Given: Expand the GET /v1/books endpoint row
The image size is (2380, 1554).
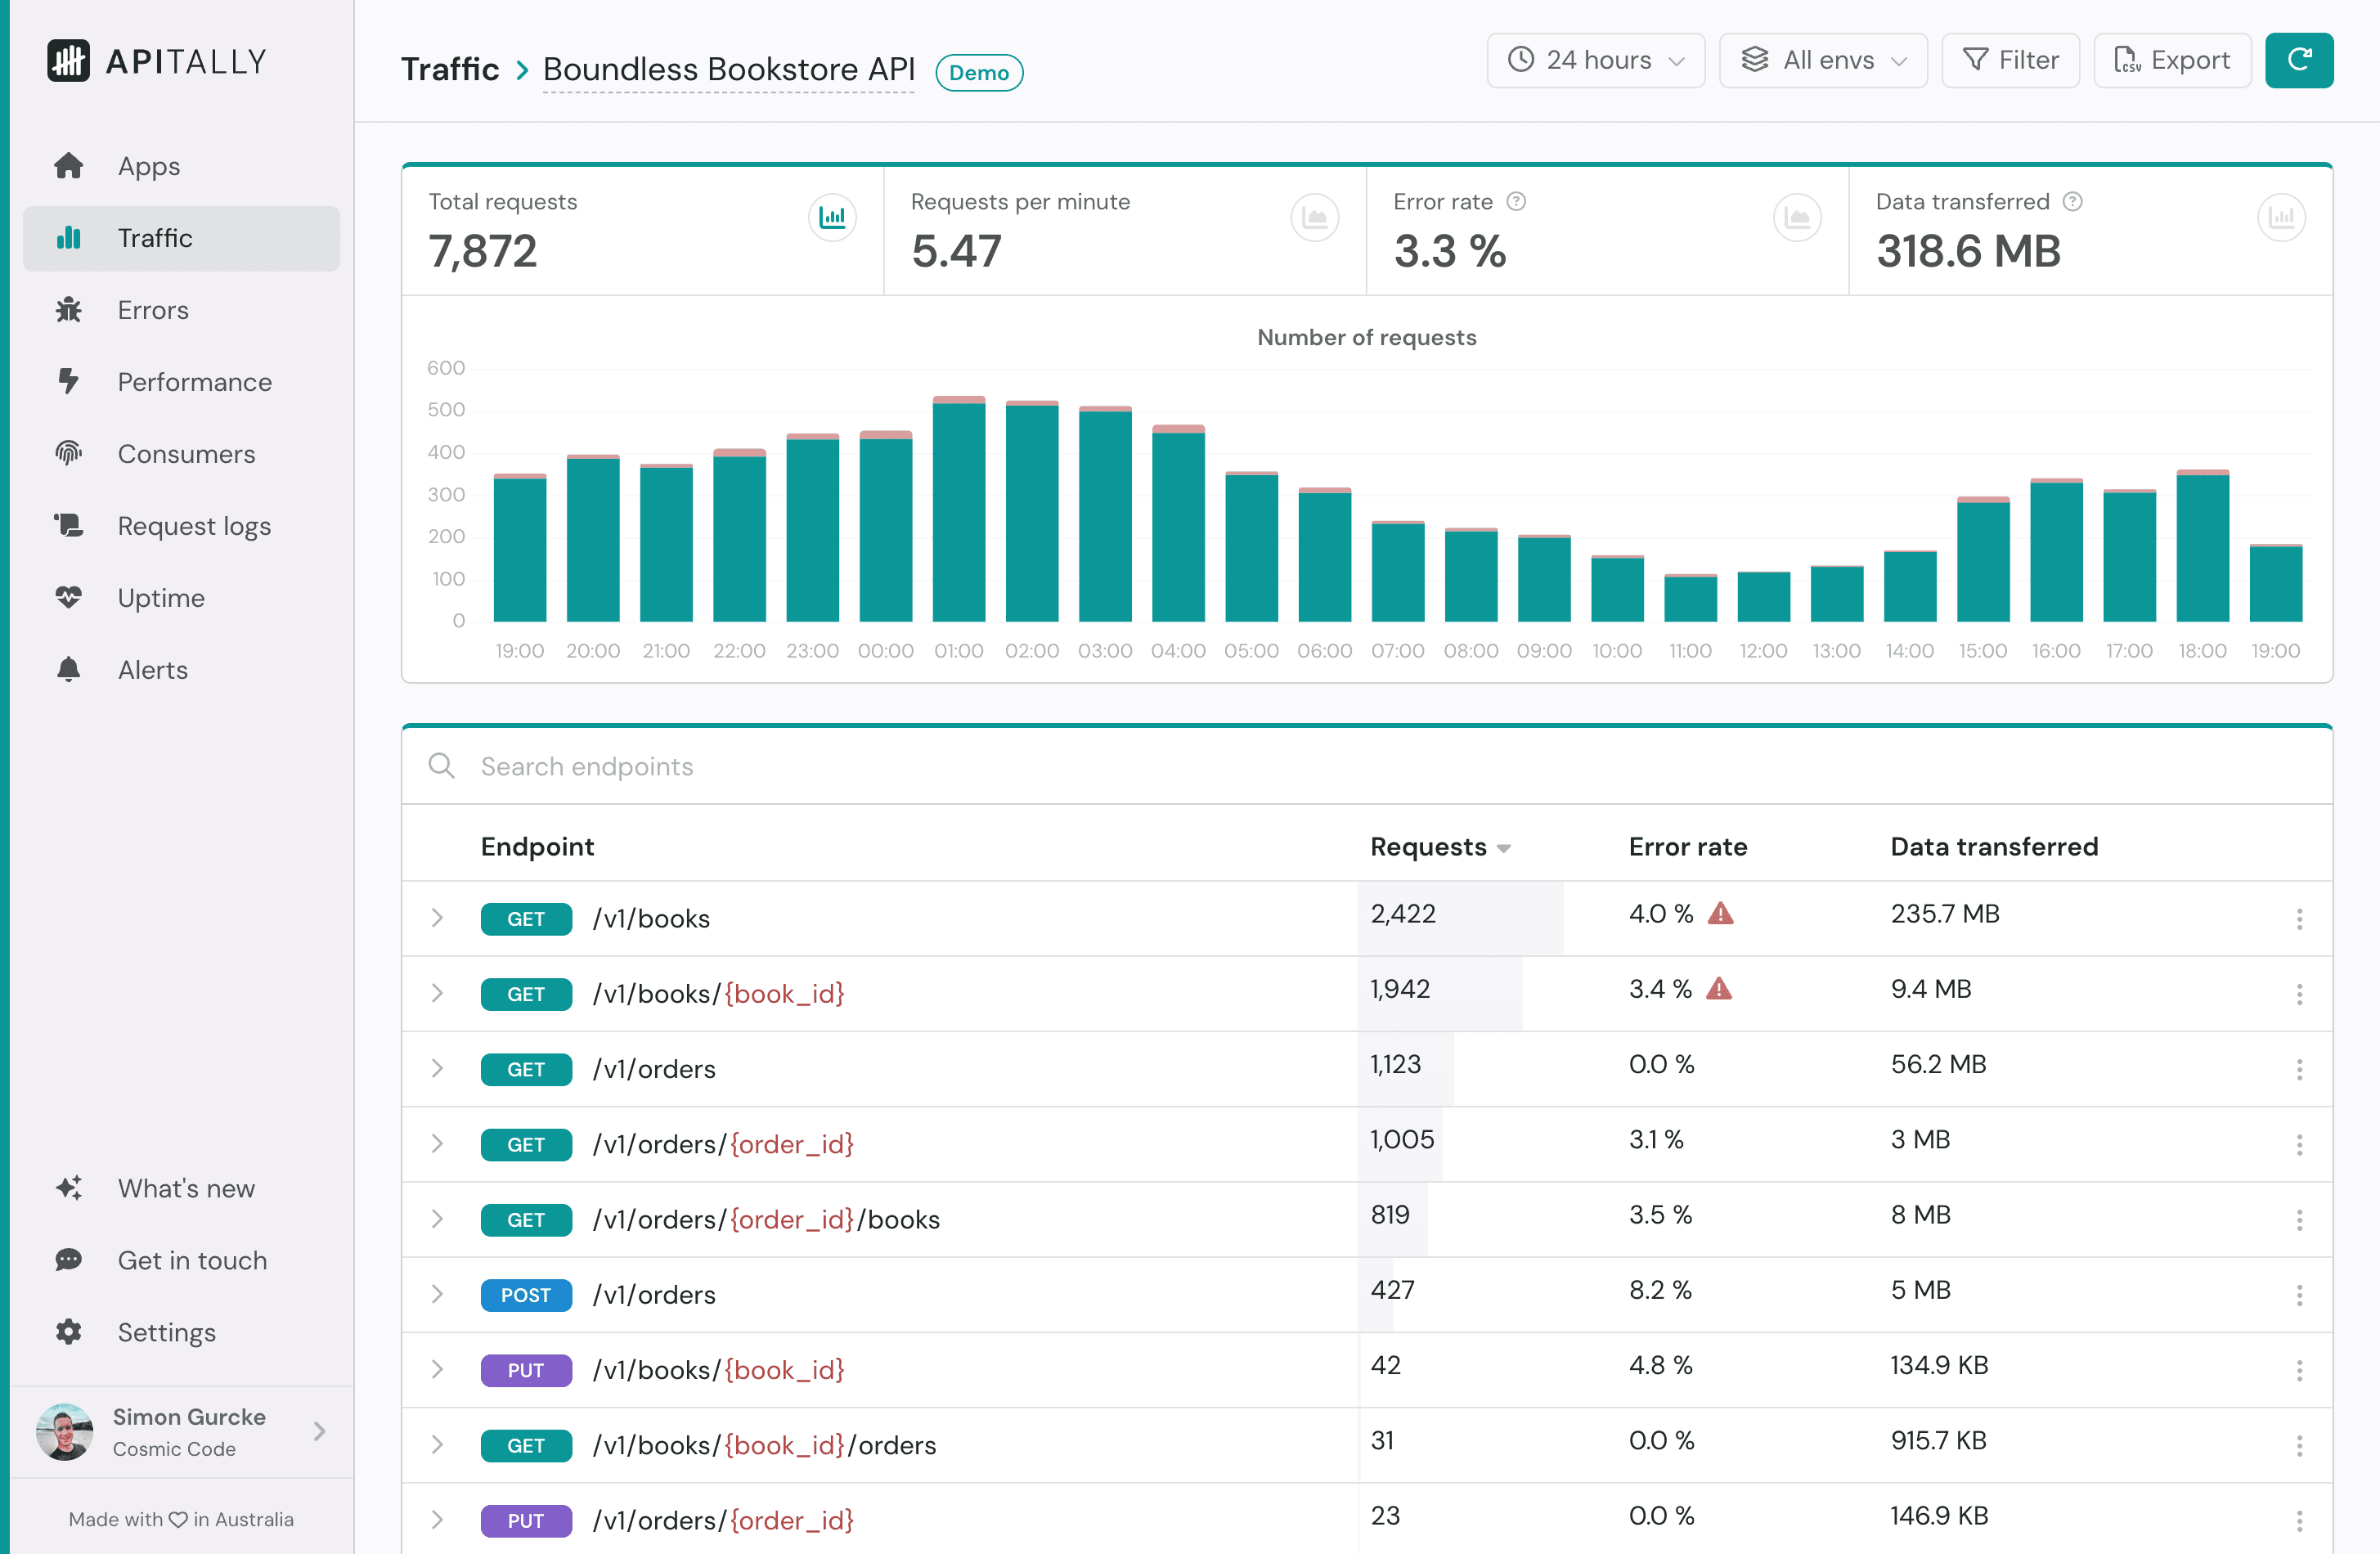Looking at the screenshot, I should [x=437, y=918].
